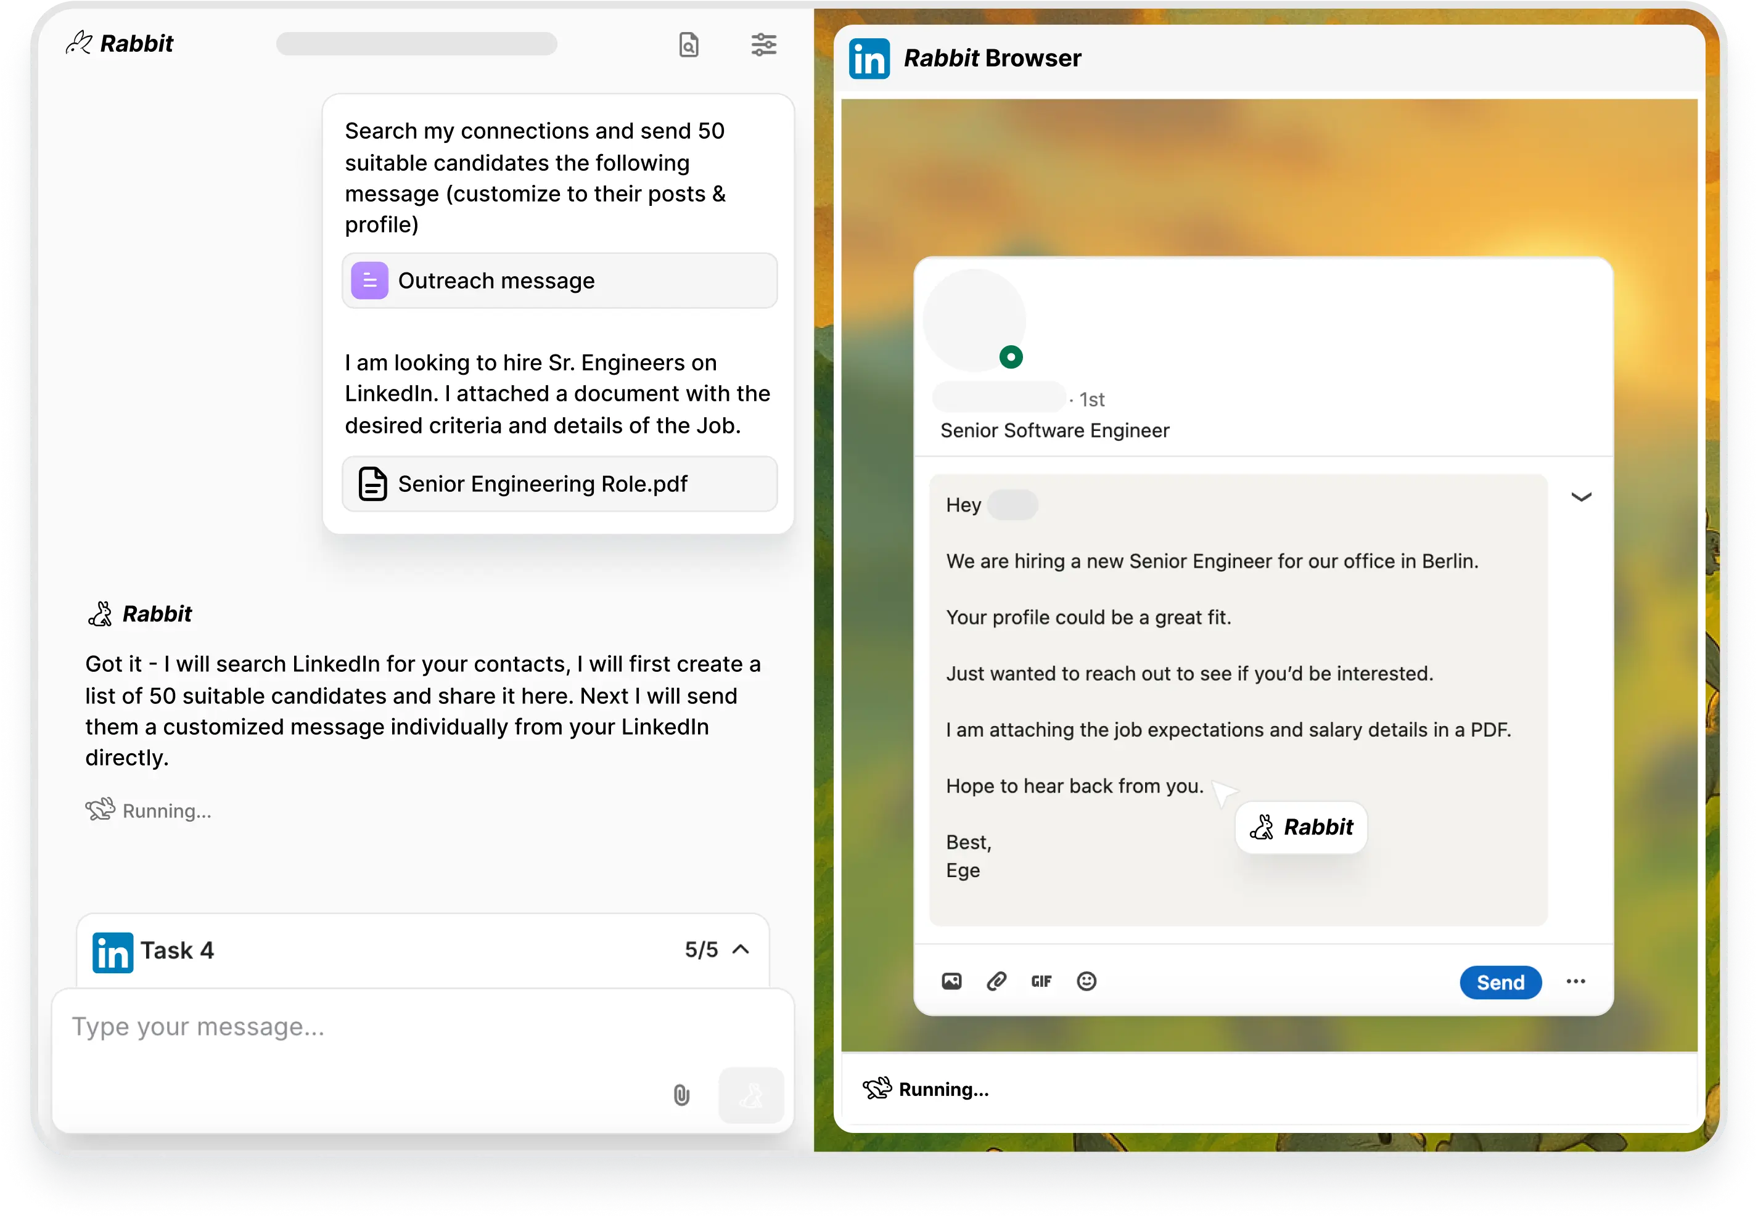This screenshot has height=1218, width=1758.
Task: Open the message options ellipsis menu
Action: (x=1576, y=982)
